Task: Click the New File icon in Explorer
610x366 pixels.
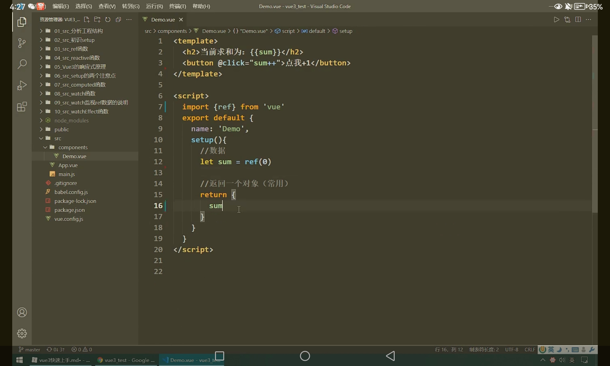Action: (87, 20)
